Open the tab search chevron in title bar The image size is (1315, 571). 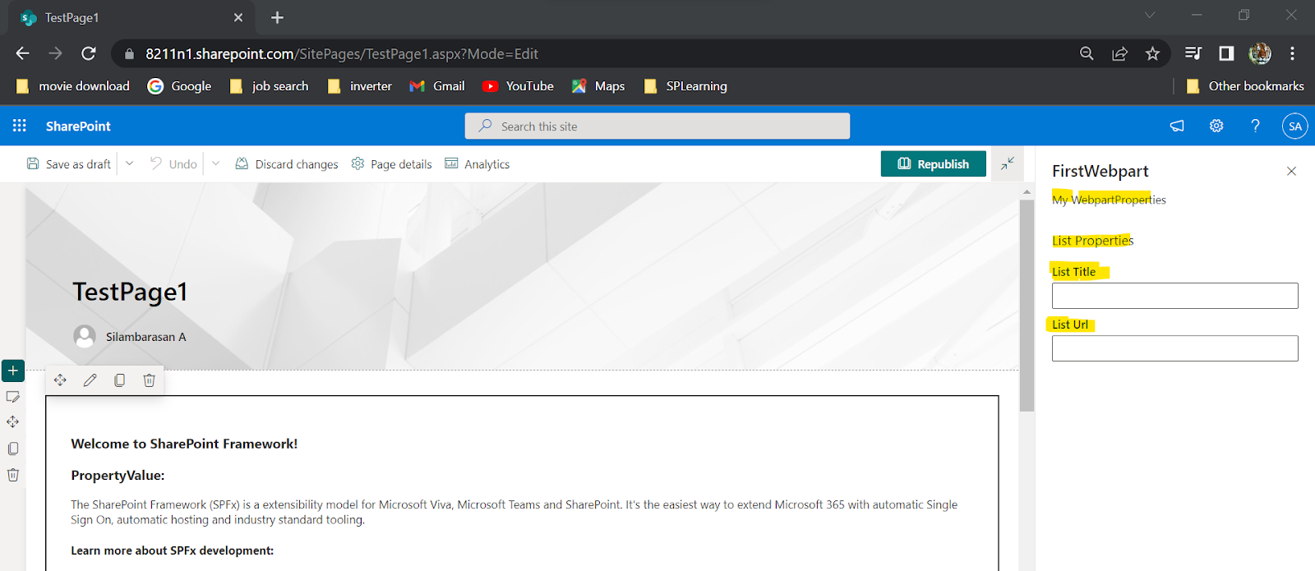pyautogui.click(x=1150, y=15)
